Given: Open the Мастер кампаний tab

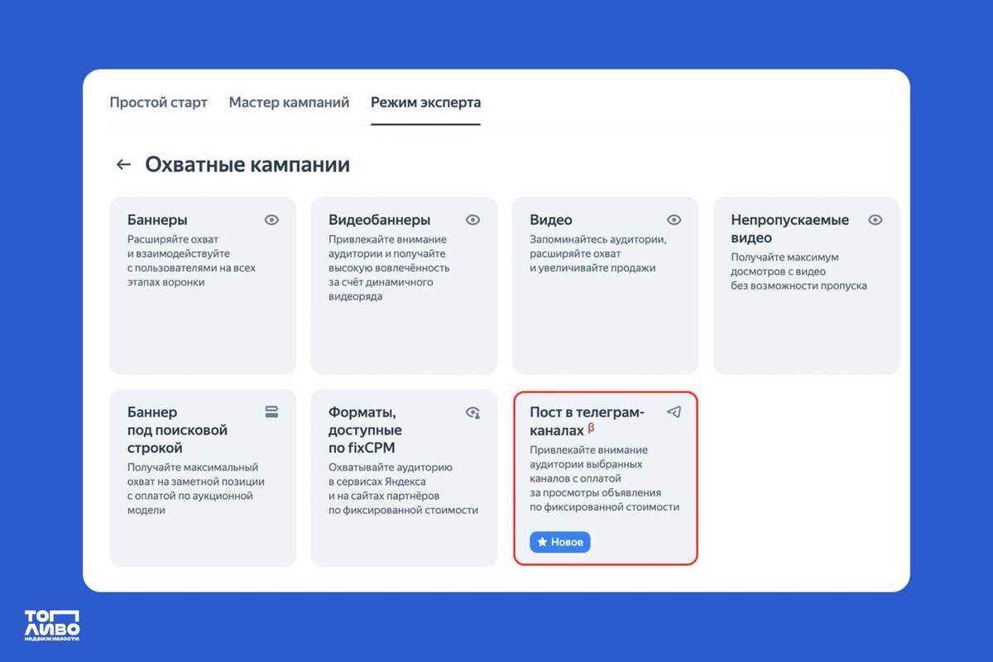Looking at the screenshot, I should (289, 103).
